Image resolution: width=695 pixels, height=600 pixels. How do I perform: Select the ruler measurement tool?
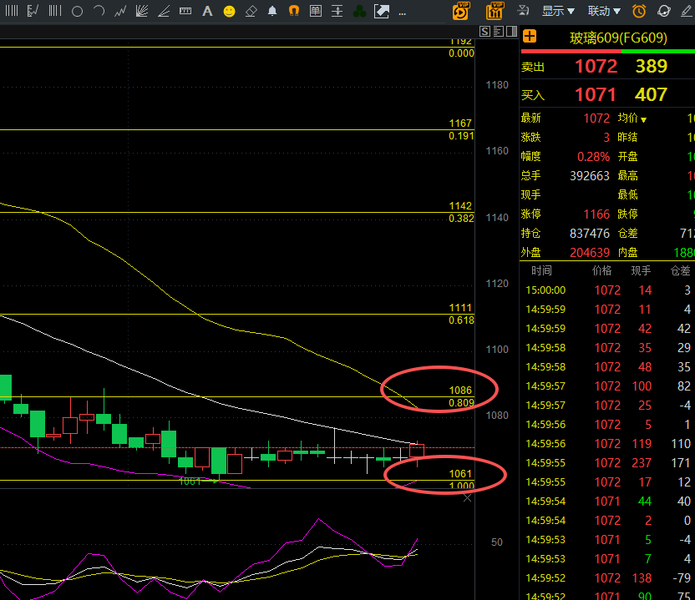pos(185,11)
